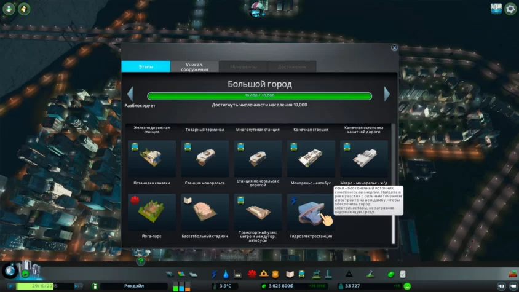Viewport: 519px width, 292px height.
Task: Select the Транспортный узел thumbnail
Action: tap(258, 212)
